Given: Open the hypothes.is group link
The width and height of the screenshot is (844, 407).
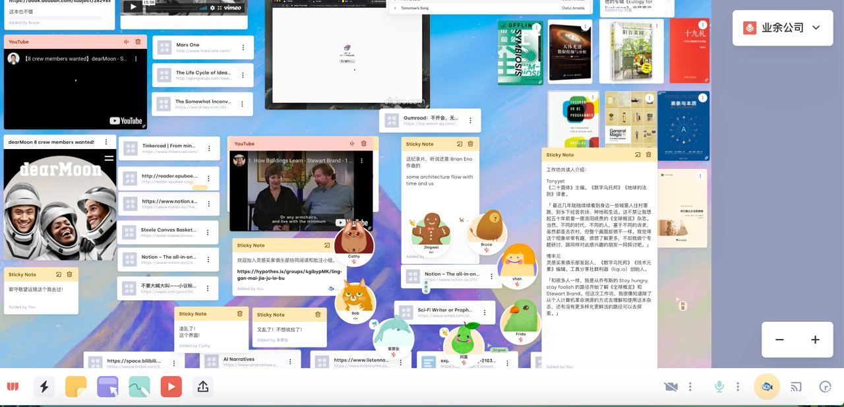Looking at the screenshot, I should tap(289, 274).
